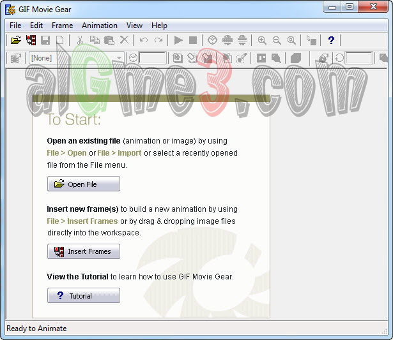Click the Zoom reset magnifier icon
The width and height of the screenshot is (393, 340).
[x=291, y=40]
